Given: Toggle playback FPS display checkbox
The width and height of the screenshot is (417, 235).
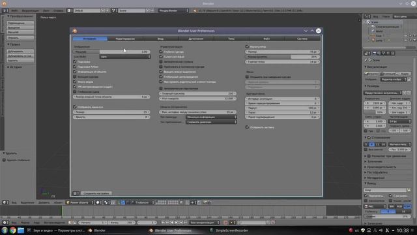Looking at the screenshot, I should 75,87.
